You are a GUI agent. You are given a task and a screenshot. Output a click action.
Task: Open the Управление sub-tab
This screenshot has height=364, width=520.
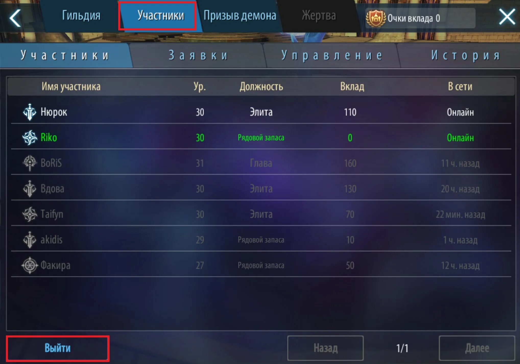click(x=332, y=55)
